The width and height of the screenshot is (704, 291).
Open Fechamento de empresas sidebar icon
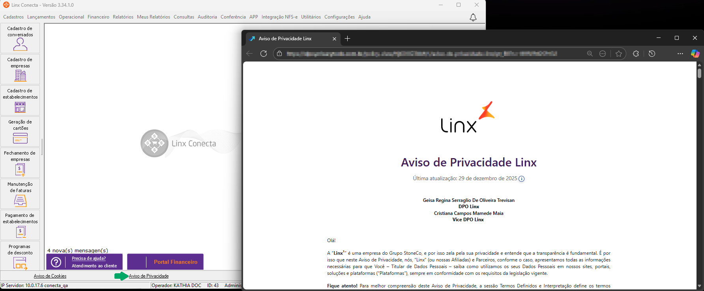coord(20,163)
